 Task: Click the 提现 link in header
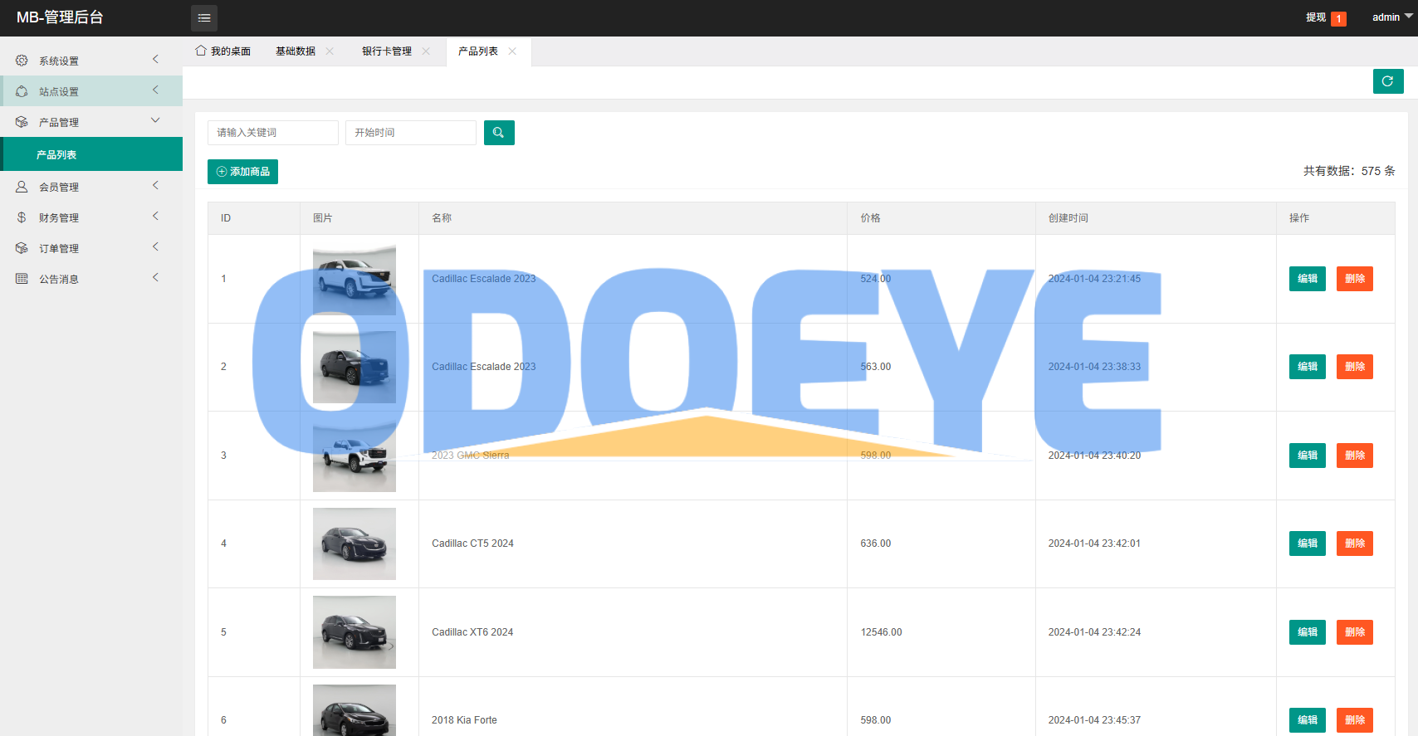[1316, 17]
